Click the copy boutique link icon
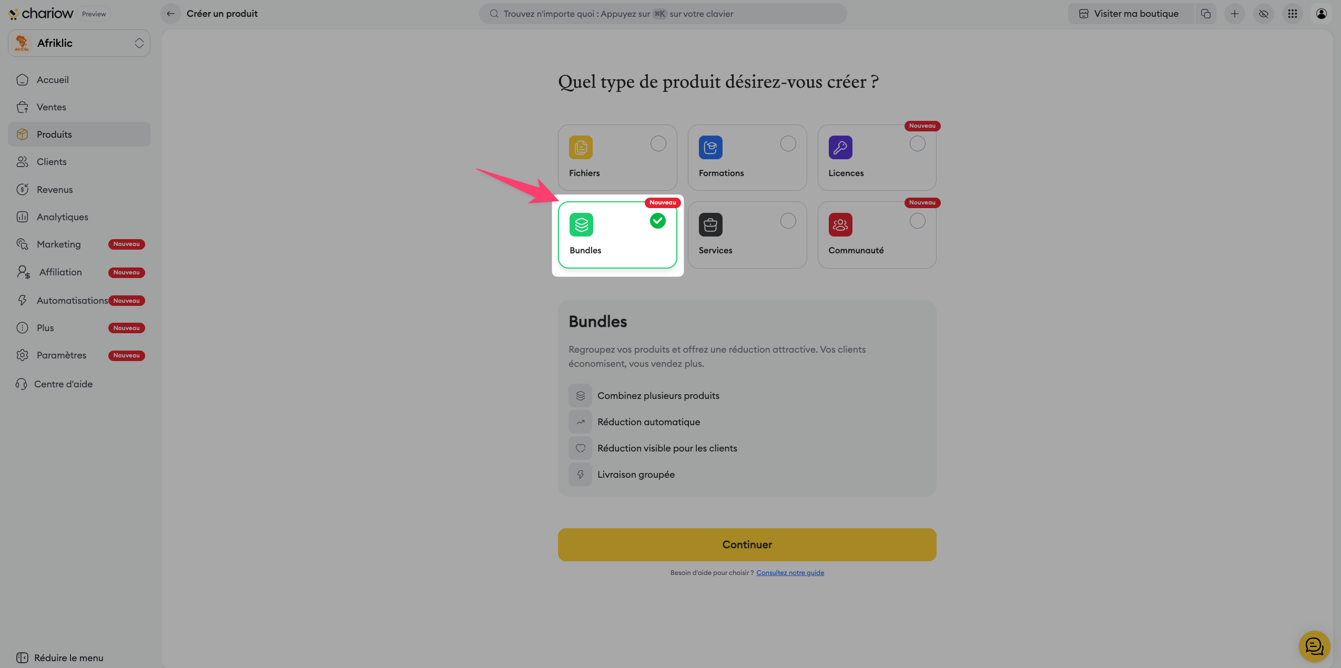The height and width of the screenshot is (668, 1341). point(1205,14)
